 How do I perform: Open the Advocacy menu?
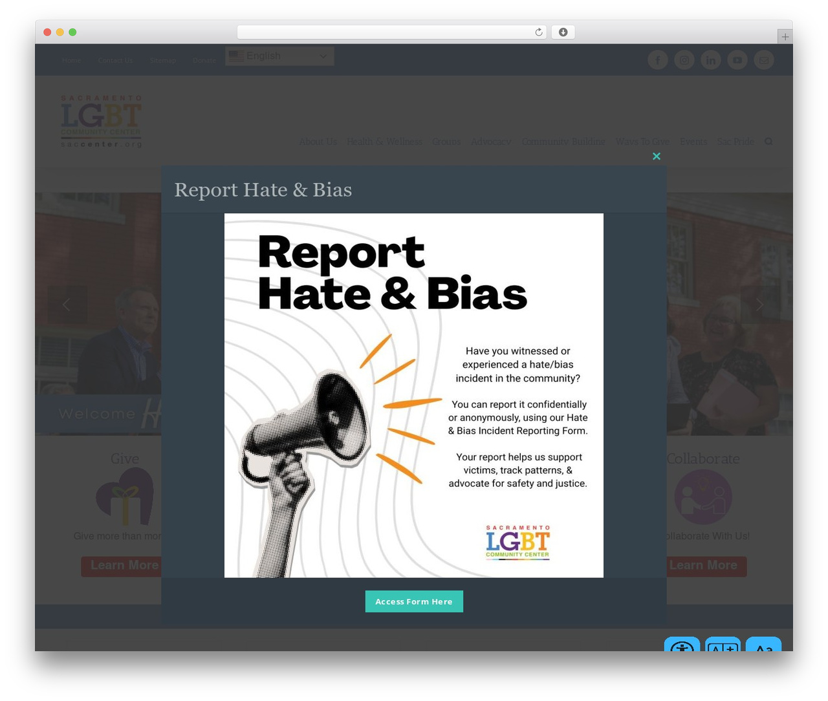click(491, 141)
